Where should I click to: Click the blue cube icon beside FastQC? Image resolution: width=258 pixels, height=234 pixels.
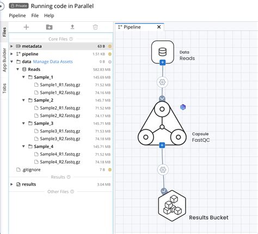click(x=183, y=107)
